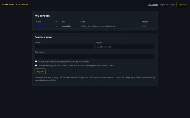Click the NightOwl · Player account label
190x118 pixels.
click(167, 5)
